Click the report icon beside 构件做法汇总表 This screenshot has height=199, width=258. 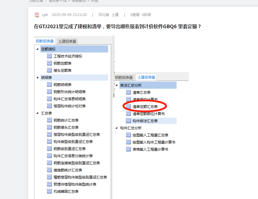pos(129,121)
